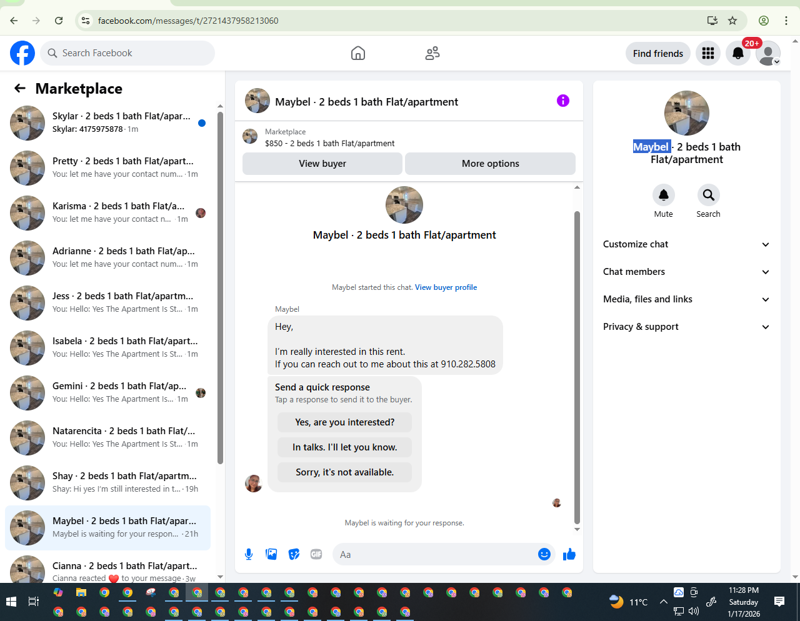Viewport: 800px width, 621px height.
Task: Send a thumbs up like
Action: 569,554
